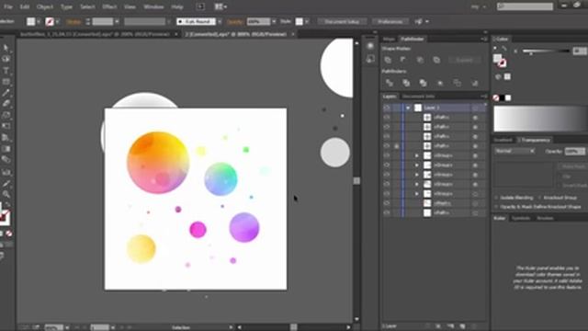Expand the first <Group> sublayer
588x331 pixels.
(x=416, y=155)
